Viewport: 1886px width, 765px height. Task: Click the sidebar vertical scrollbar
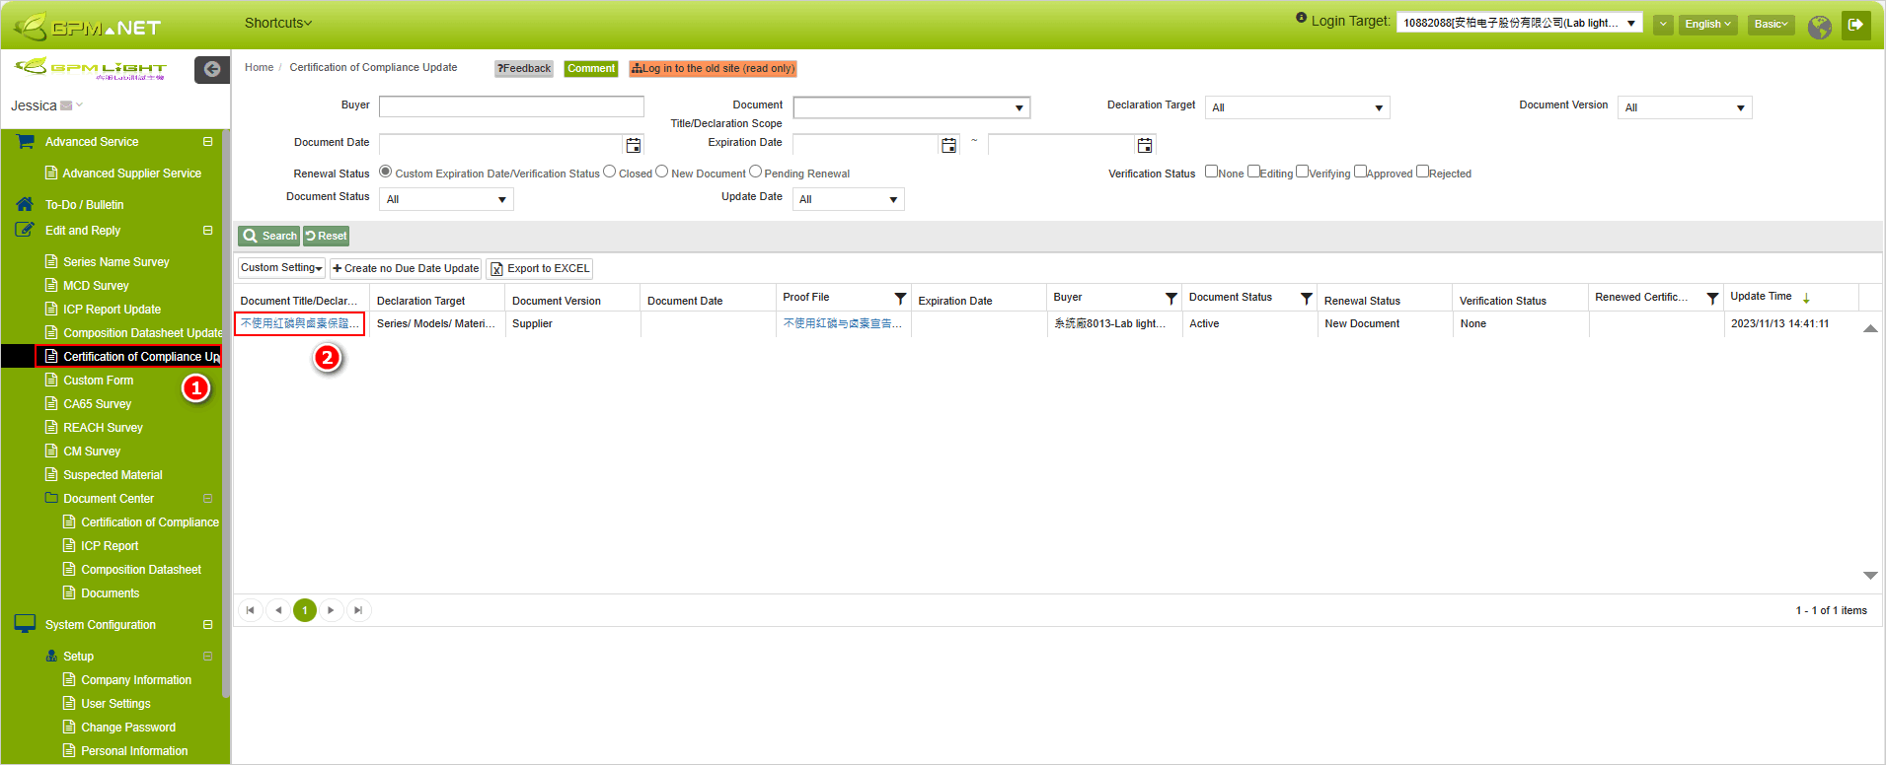tap(226, 414)
